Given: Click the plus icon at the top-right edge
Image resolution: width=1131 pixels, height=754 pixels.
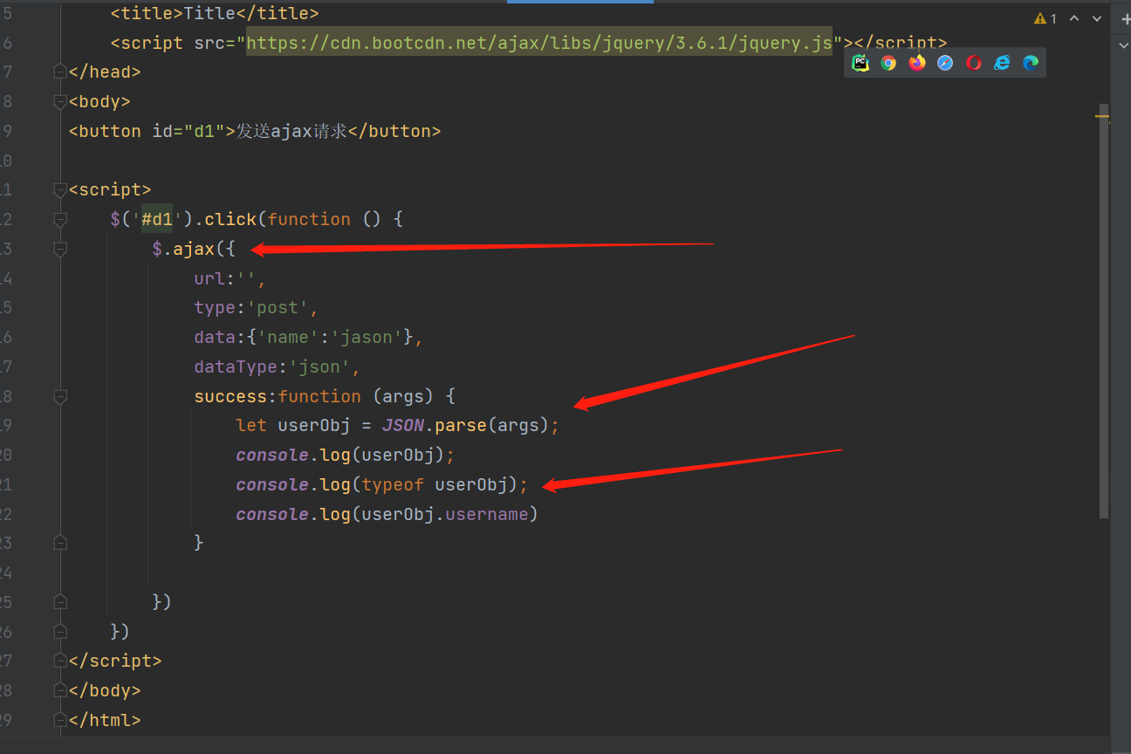Looking at the screenshot, I should coord(1125,18).
